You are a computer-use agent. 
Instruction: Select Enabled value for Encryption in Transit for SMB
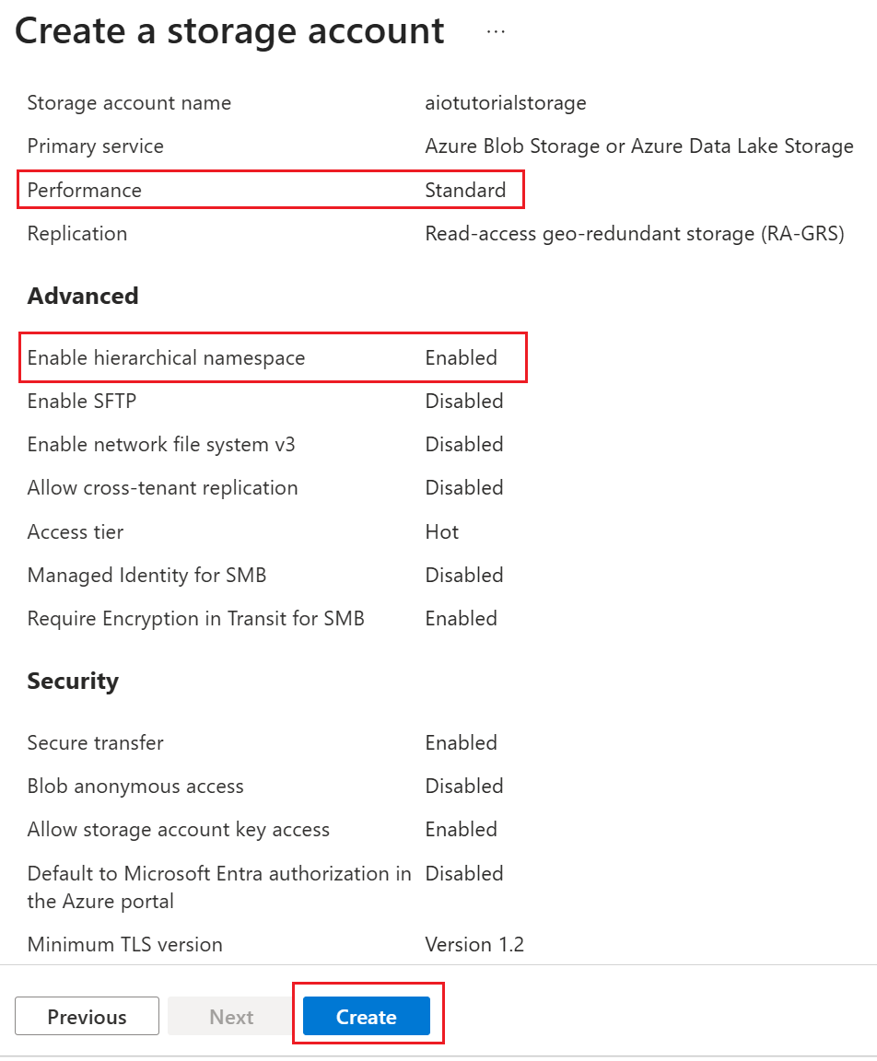coord(461,619)
